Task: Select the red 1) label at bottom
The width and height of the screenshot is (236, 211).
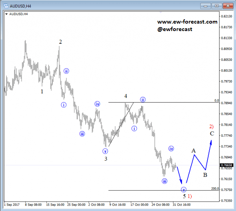Action: click(x=190, y=196)
